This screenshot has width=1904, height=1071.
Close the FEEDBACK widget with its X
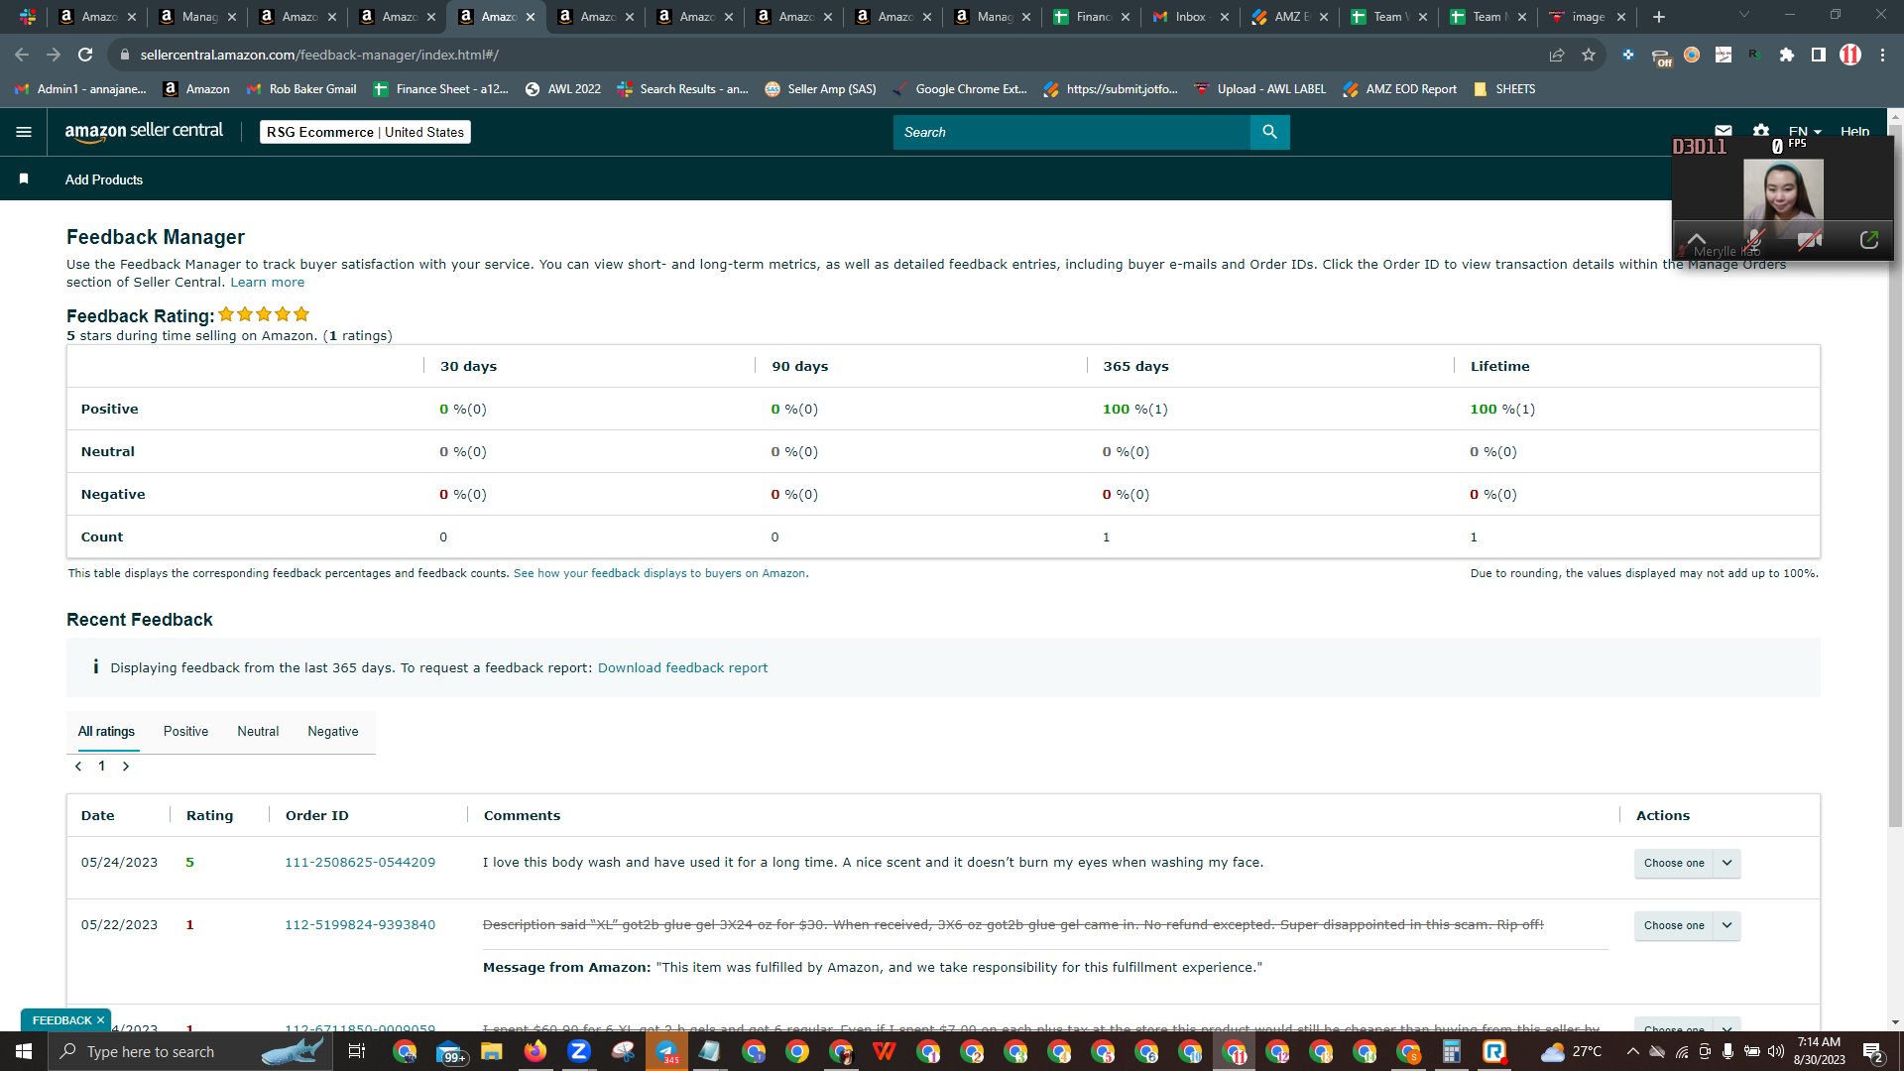(100, 1020)
